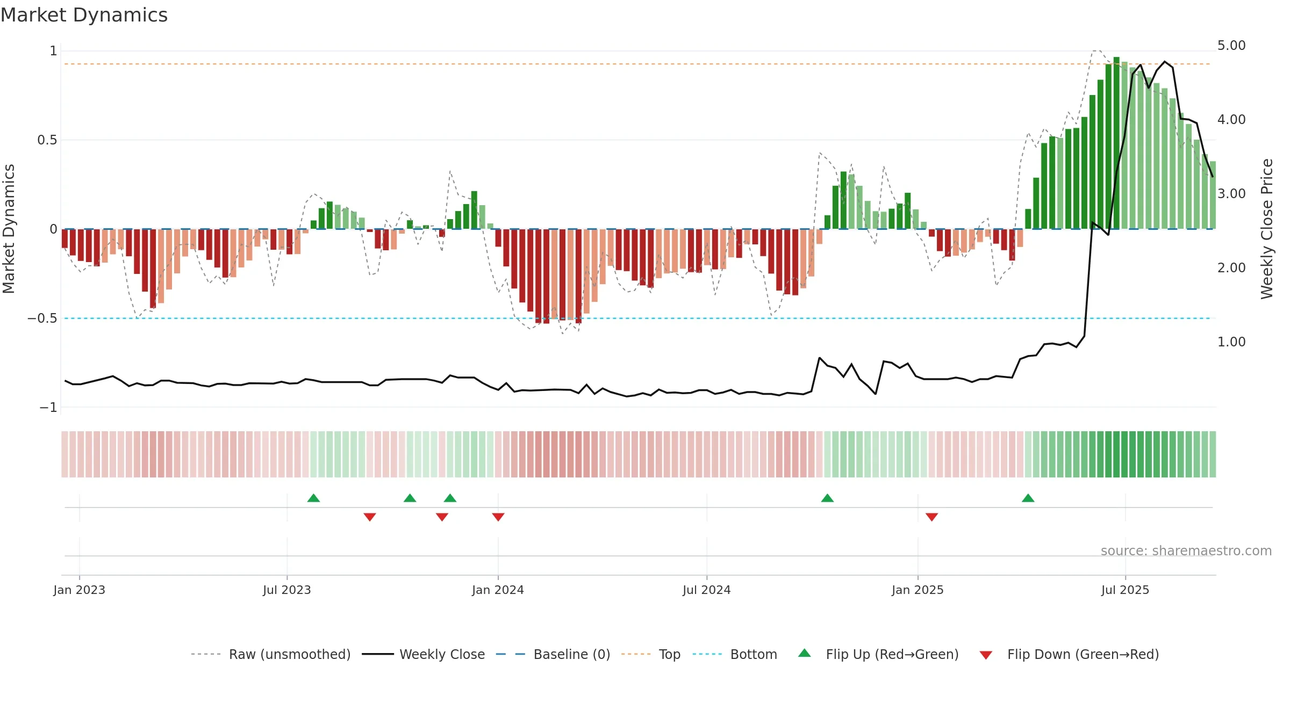
Task: Click the Flip Up marker in October 2024
Action: click(x=828, y=498)
